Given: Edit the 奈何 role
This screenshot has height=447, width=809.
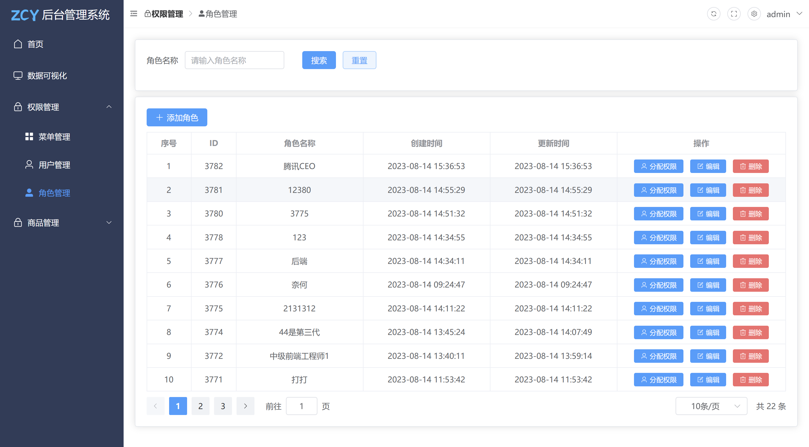Looking at the screenshot, I should pyautogui.click(x=708, y=285).
